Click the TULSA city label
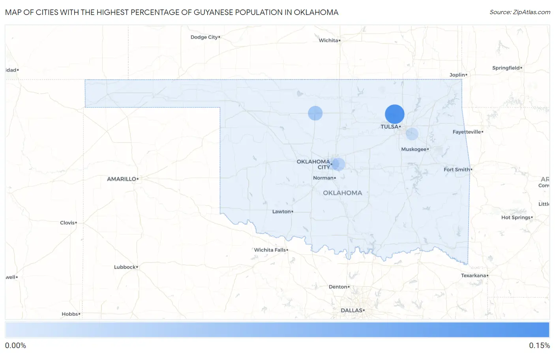The width and height of the screenshot is (555, 354). tap(390, 127)
